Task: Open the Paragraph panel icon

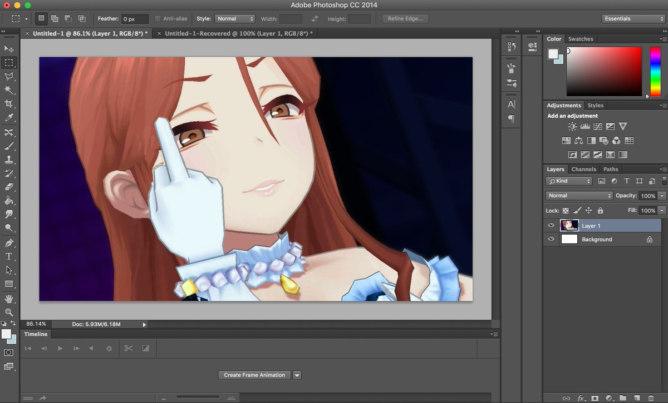Action: click(512, 119)
